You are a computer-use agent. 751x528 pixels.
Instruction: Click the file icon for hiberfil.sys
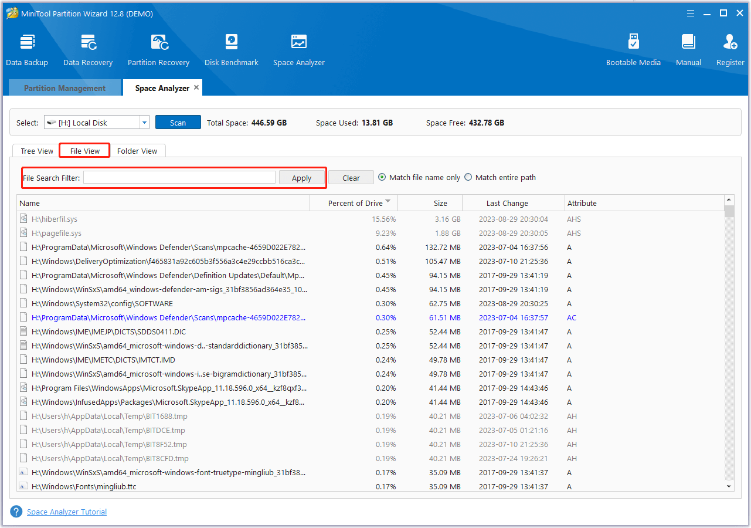(x=23, y=219)
